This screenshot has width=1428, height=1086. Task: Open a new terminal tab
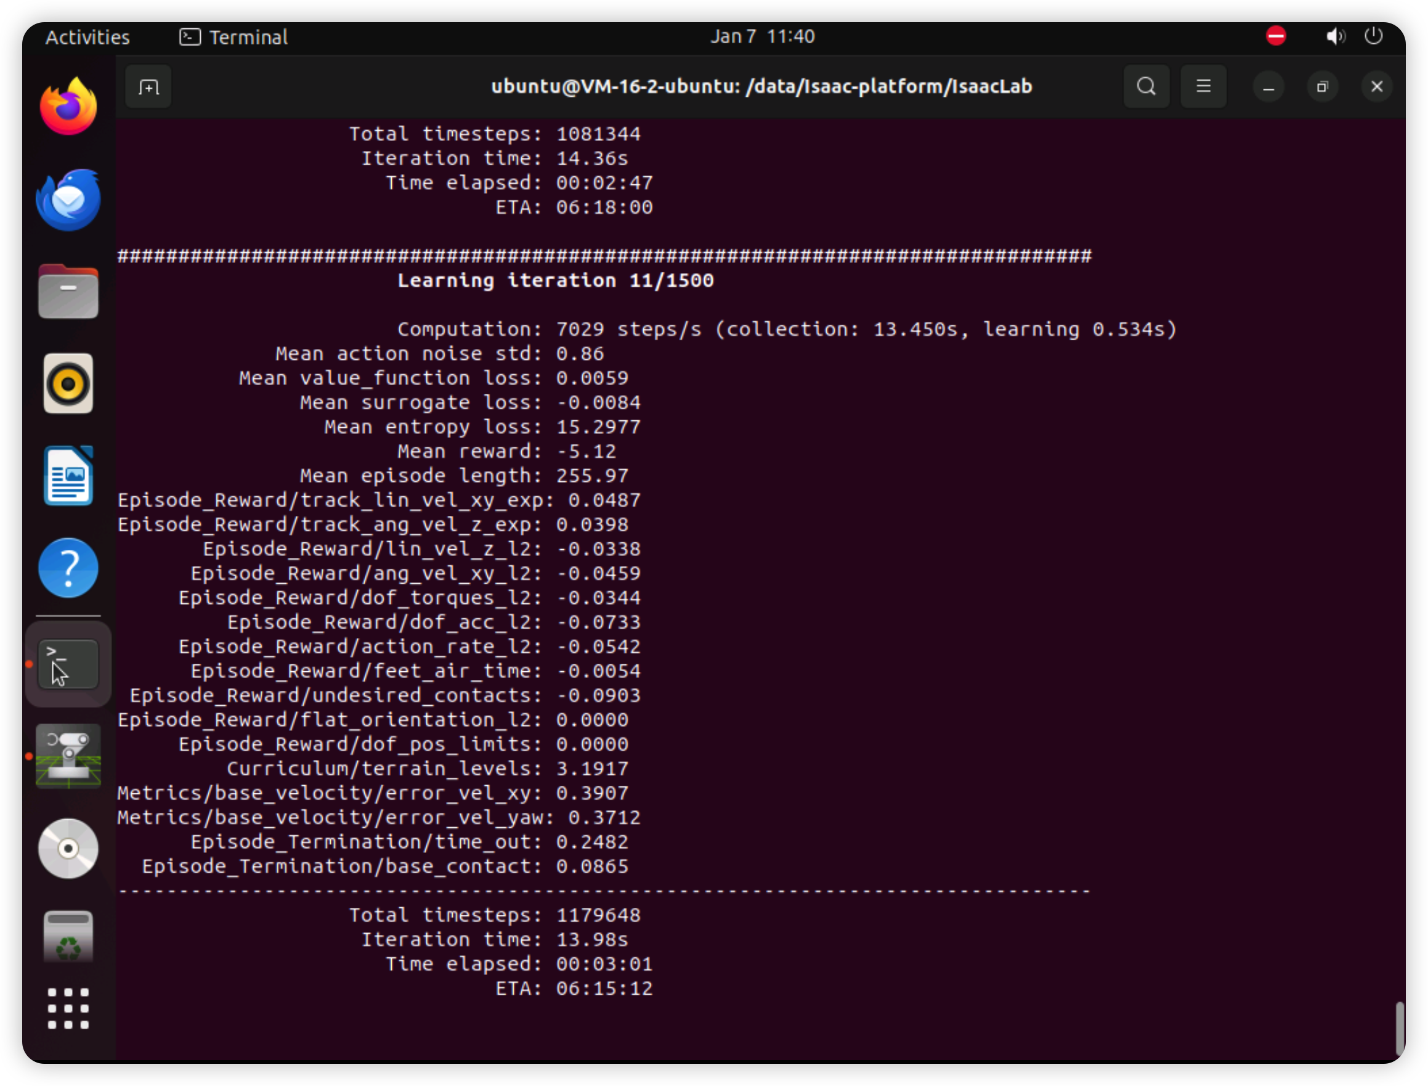(148, 87)
